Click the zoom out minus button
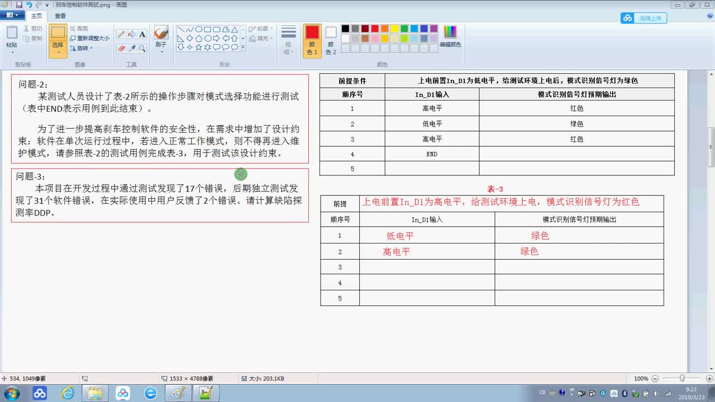The height and width of the screenshot is (402, 715). click(x=655, y=379)
